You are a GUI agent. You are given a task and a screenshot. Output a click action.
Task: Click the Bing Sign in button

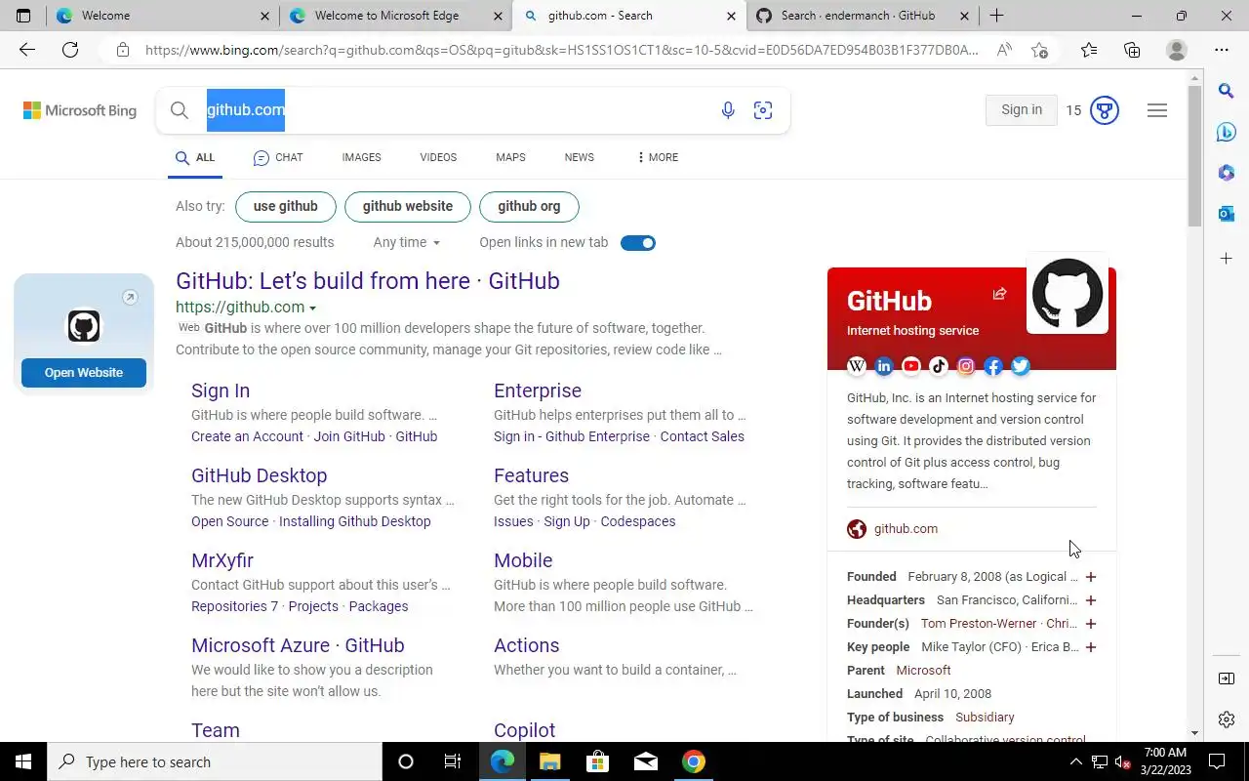(x=1022, y=110)
